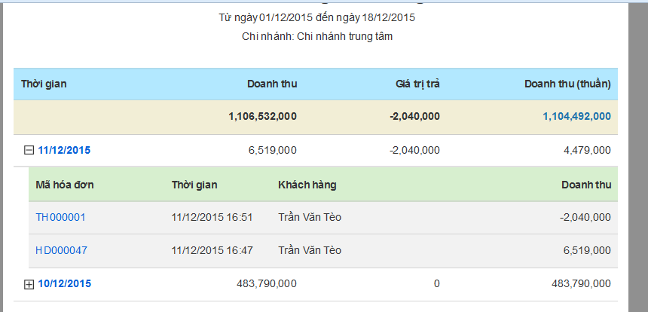Open invoice TH000001

coord(60,217)
